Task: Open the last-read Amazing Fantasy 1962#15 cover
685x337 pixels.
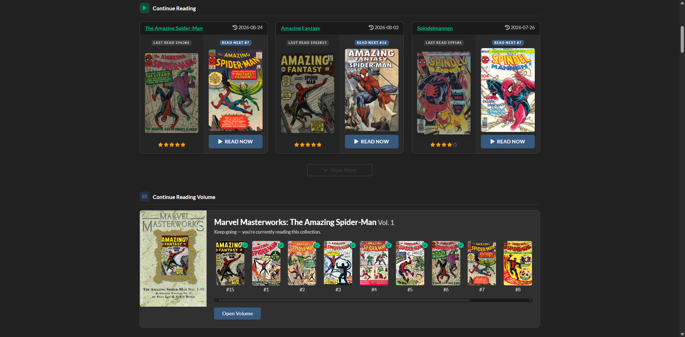Action: (x=308, y=93)
